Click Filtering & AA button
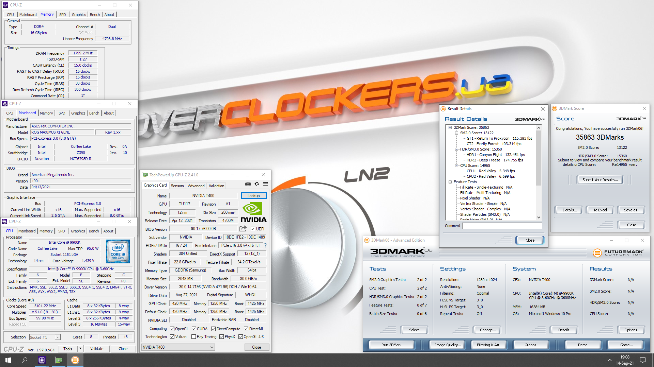The height and width of the screenshot is (367, 654). coord(489,345)
